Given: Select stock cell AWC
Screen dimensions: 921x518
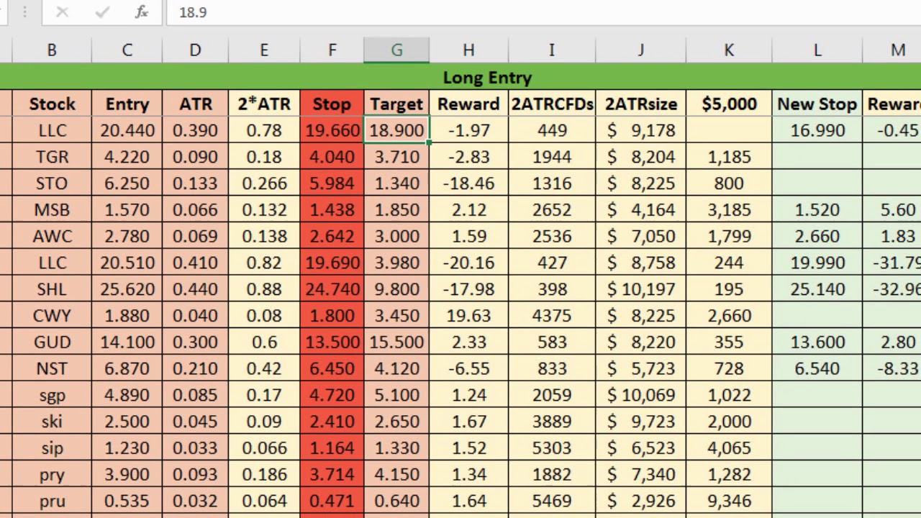Looking at the screenshot, I should pos(52,236).
